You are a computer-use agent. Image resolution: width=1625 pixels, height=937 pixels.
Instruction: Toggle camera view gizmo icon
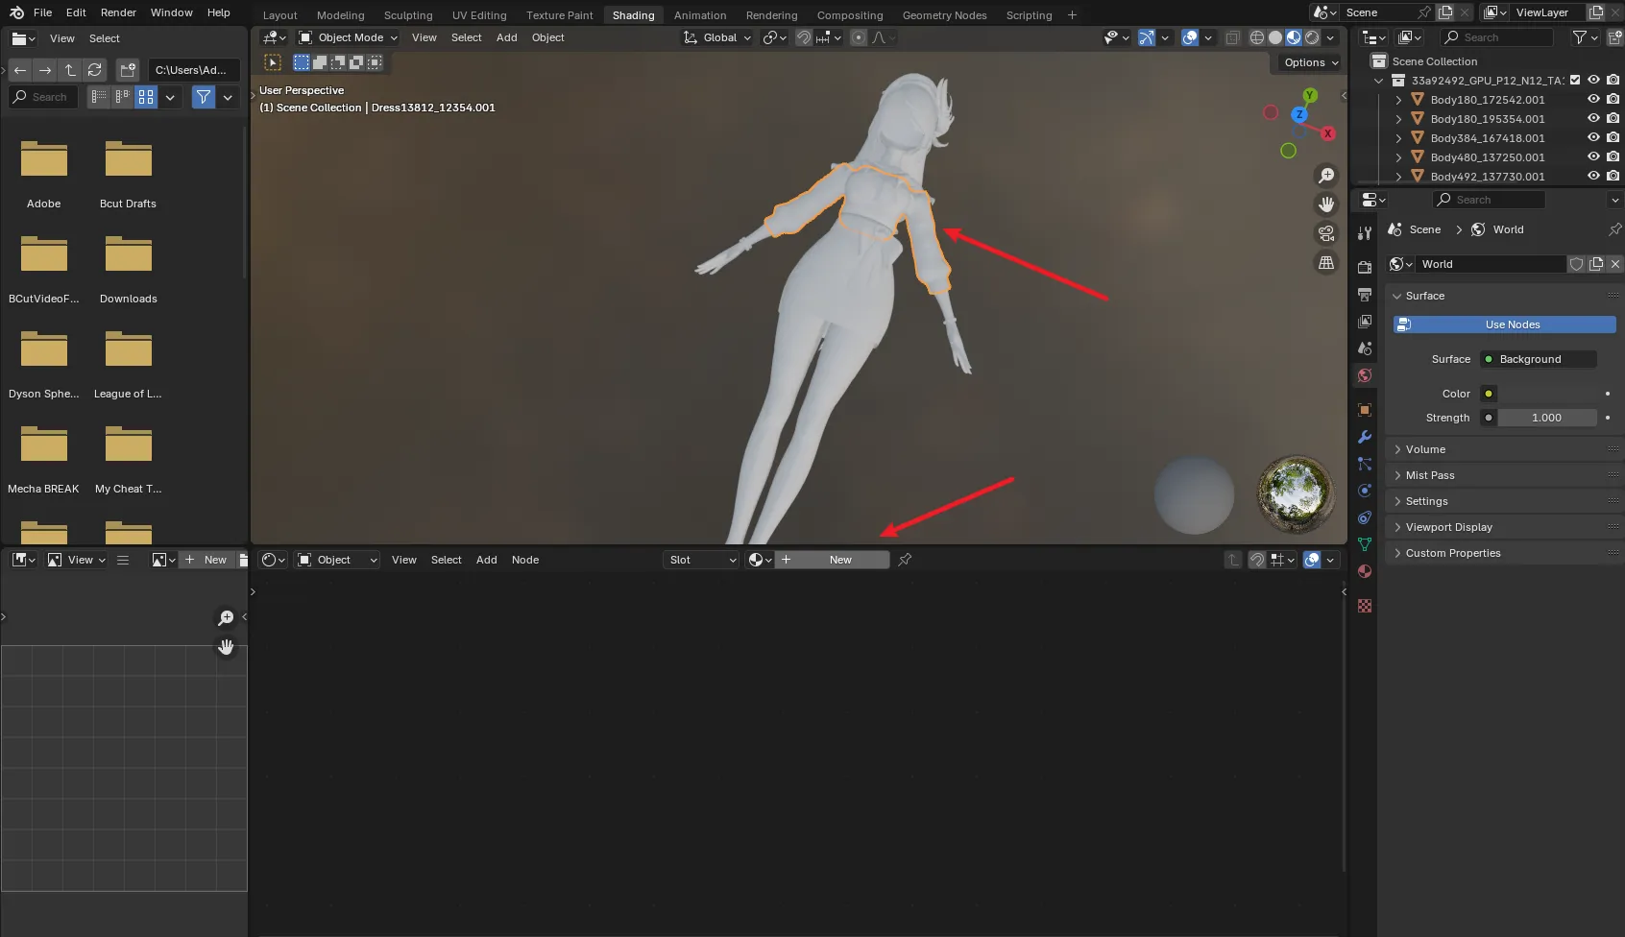click(1326, 233)
